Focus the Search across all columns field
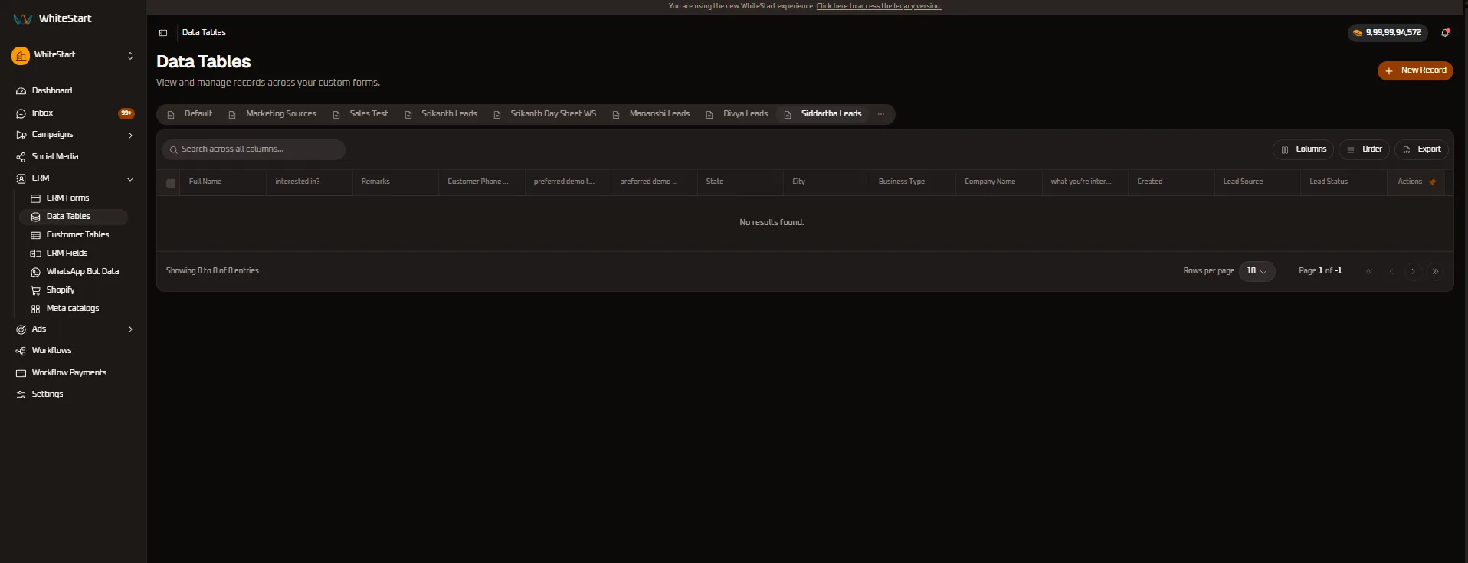Screen dimensions: 1468x563 (254, 149)
